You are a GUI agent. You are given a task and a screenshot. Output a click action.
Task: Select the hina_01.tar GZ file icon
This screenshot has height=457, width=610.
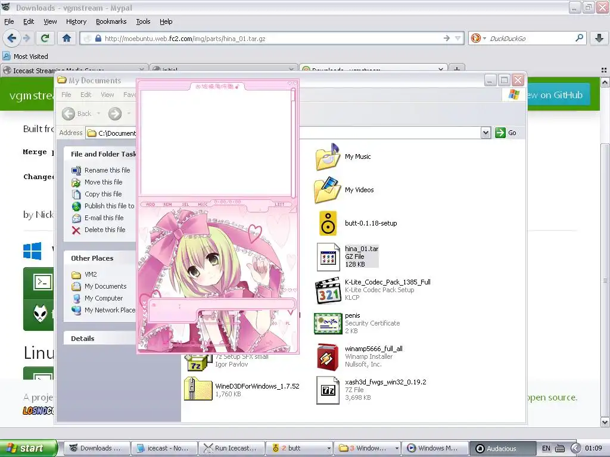click(x=328, y=257)
